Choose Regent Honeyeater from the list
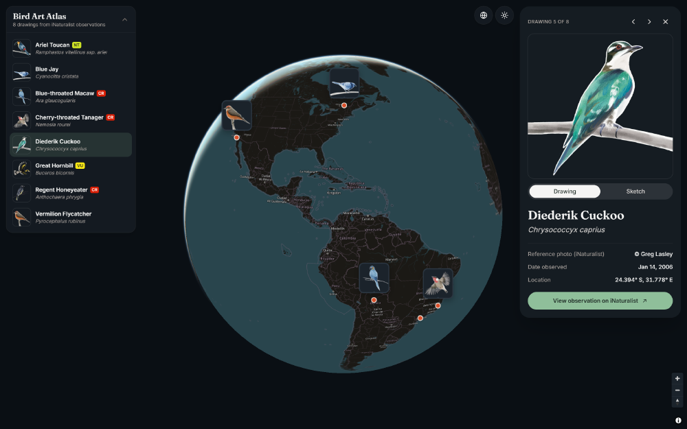 (x=71, y=193)
